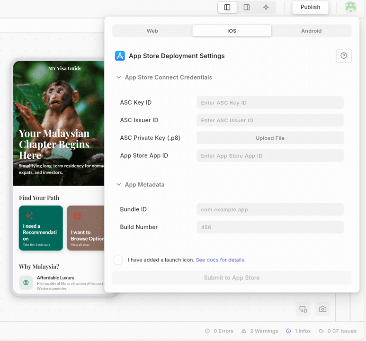
Task: Take a canvas screenshot with camera icon
Action: click(322, 309)
